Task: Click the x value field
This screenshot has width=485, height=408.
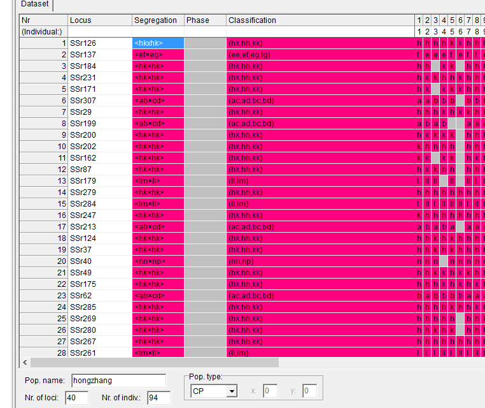Action: click(x=270, y=391)
